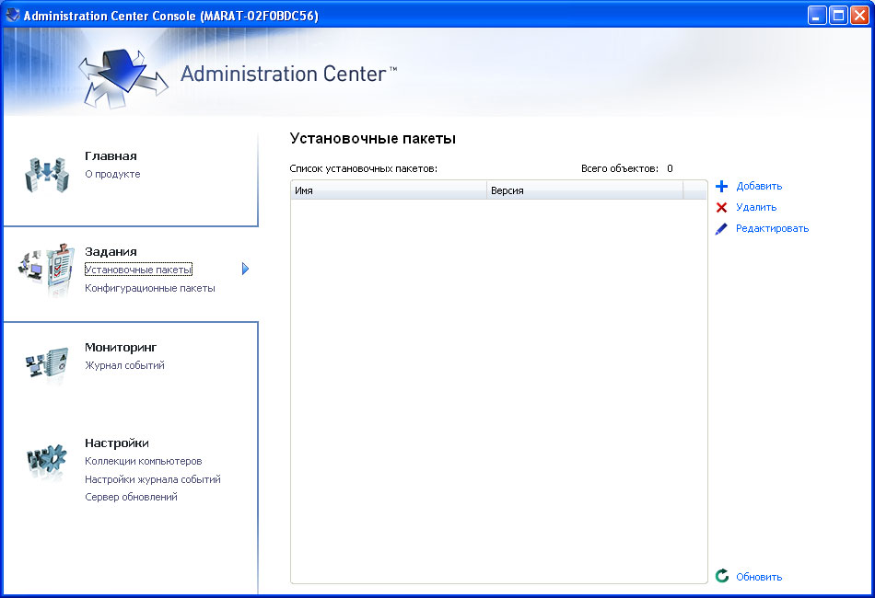Open the Главная section heading
The height and width of the screenshot is (598, 875).
[111, 156]
